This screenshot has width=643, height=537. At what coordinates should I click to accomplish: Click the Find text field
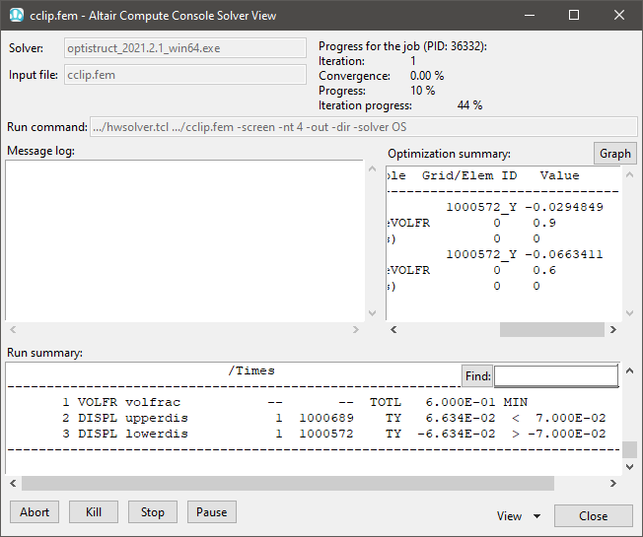click(x=556, y=375)
